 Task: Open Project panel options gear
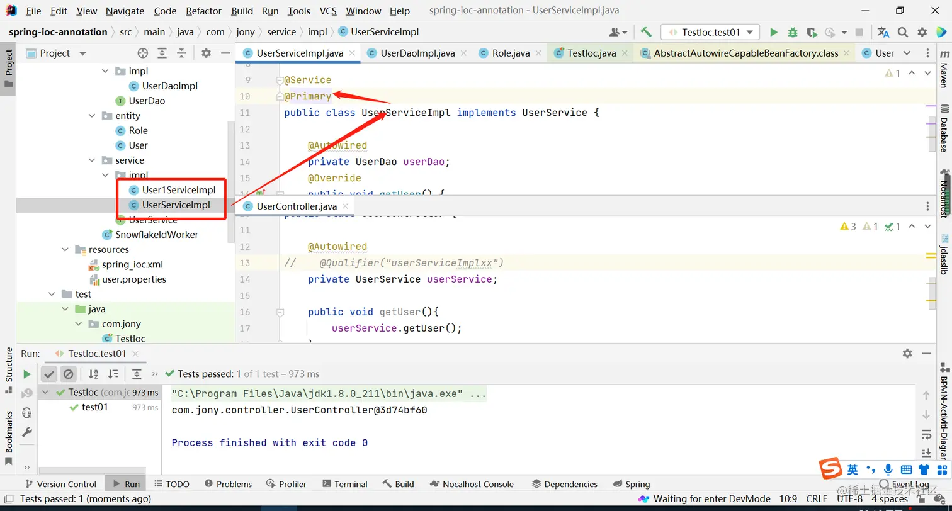click(x=206, y=53)
